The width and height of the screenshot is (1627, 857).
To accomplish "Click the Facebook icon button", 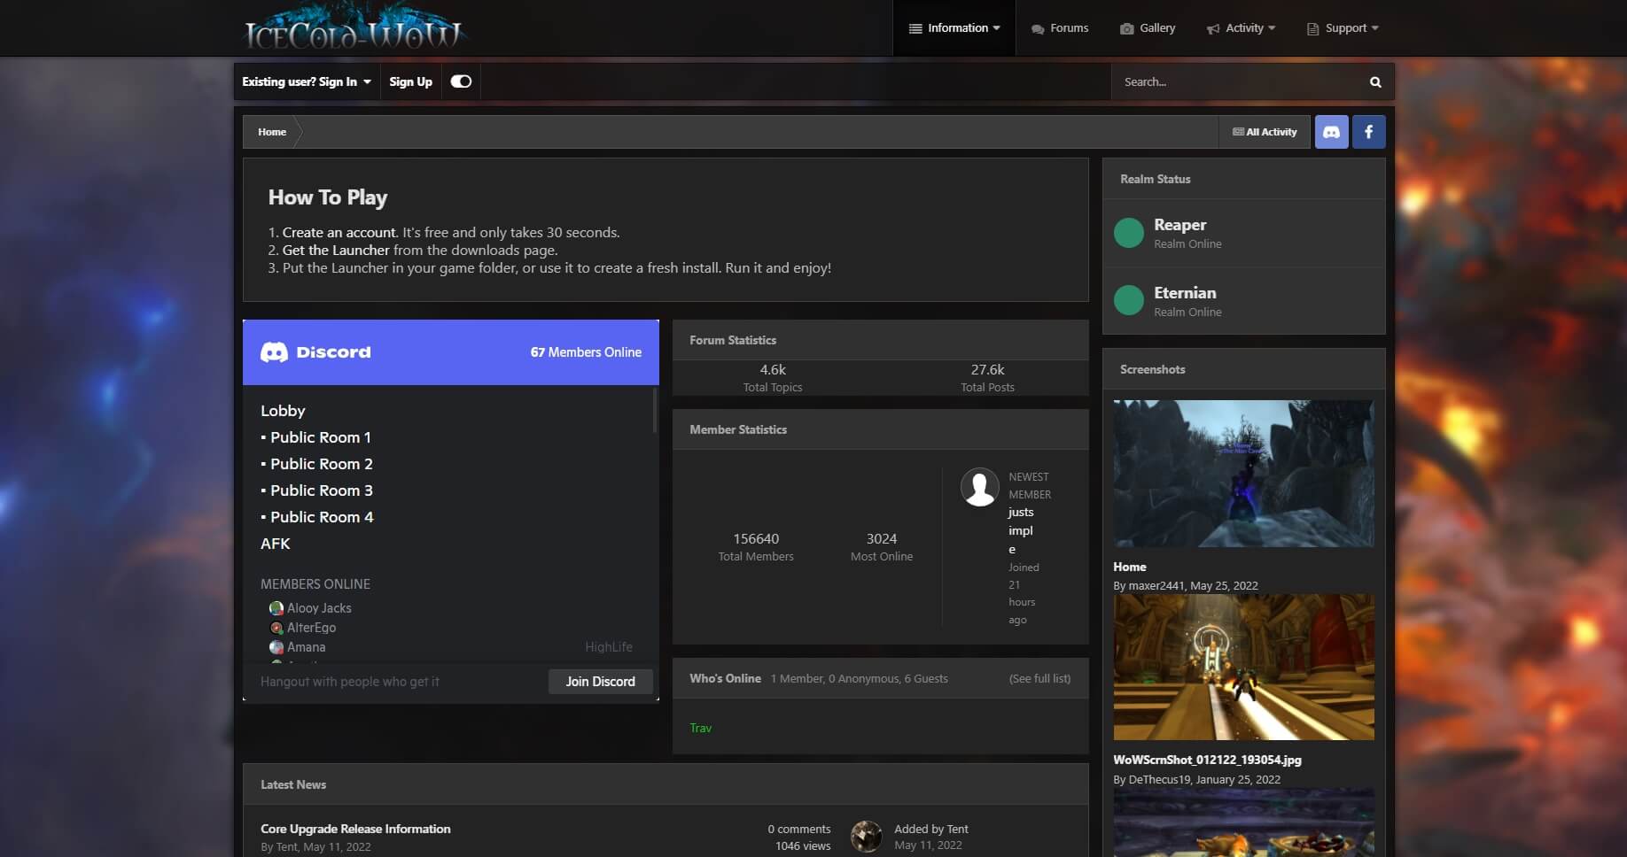I will pos(1368,132).
